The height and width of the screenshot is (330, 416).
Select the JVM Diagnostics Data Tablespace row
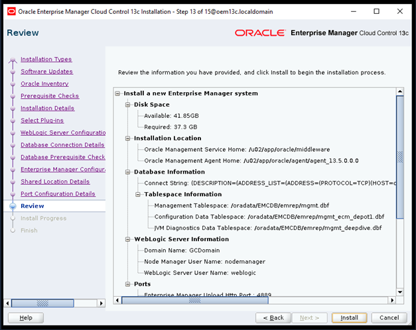pos(268,228)
